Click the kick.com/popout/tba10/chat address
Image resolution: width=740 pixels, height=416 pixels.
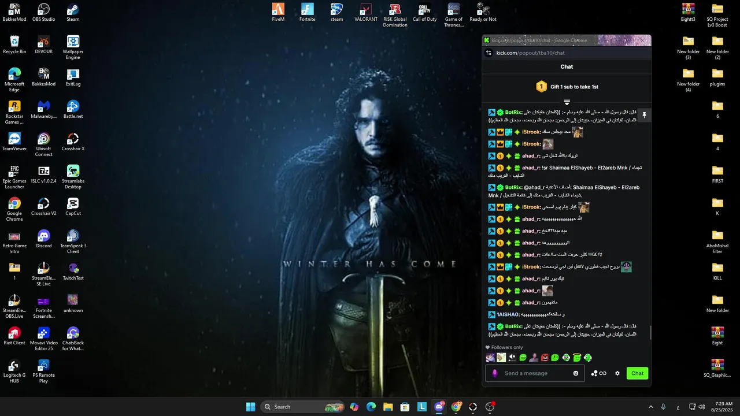pyautogui.click(x=530, y=53)
